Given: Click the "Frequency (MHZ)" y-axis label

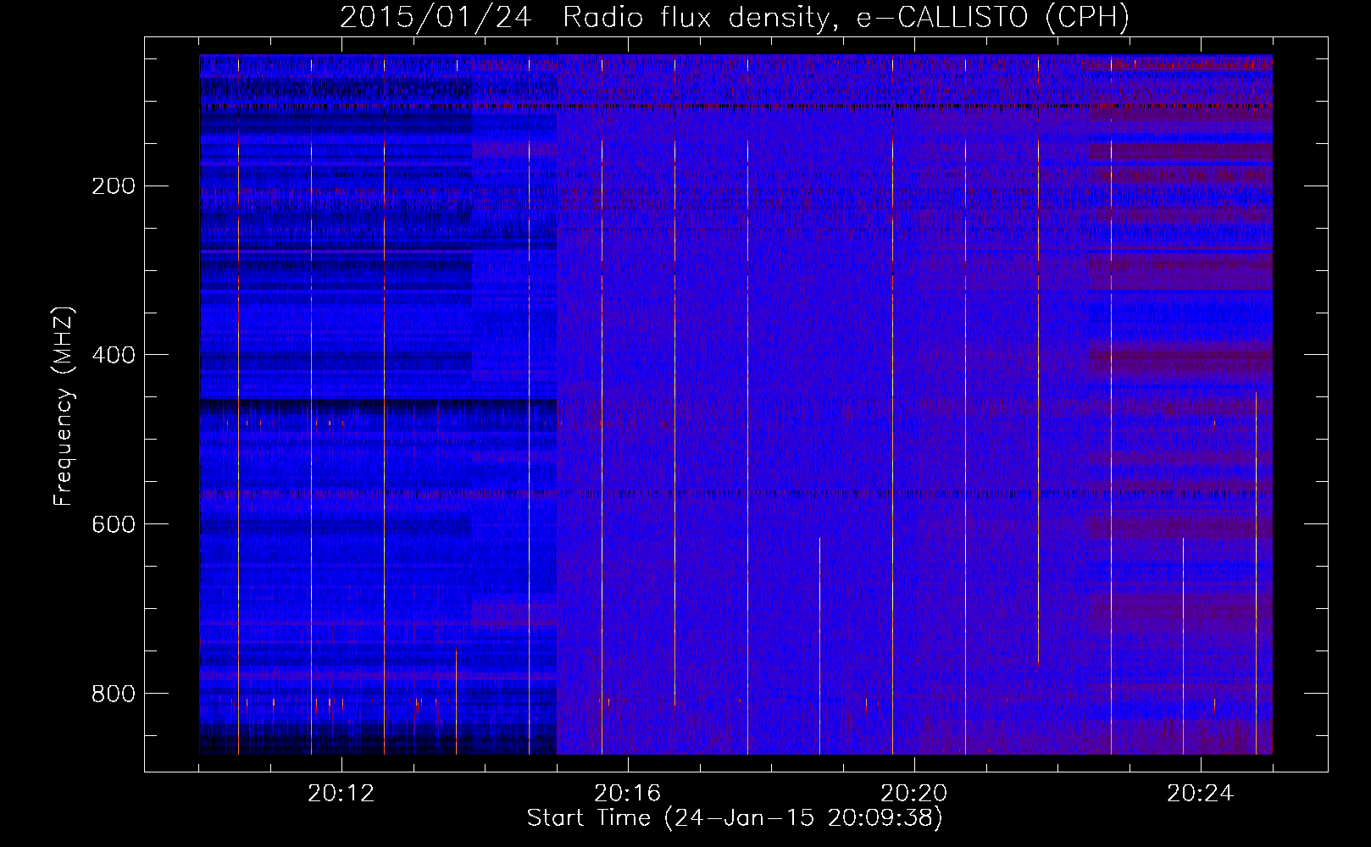Looking at the screenshot, I should (x=64, y=406).
